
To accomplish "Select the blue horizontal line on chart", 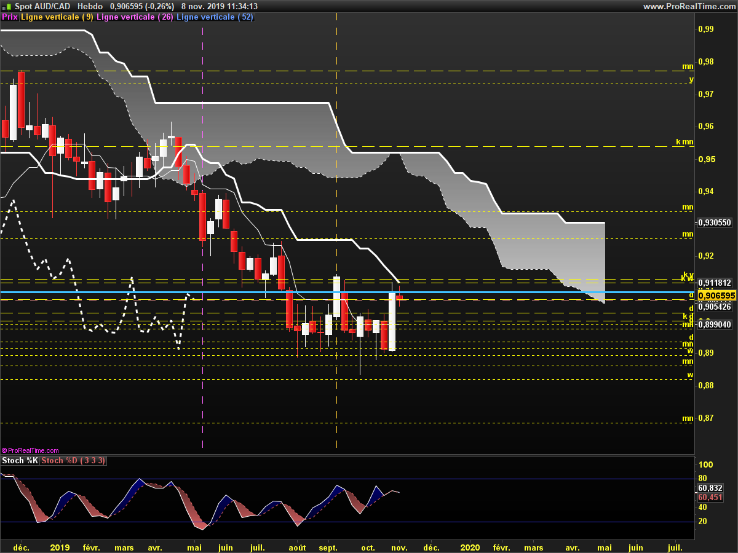I will tap(347, 292).
